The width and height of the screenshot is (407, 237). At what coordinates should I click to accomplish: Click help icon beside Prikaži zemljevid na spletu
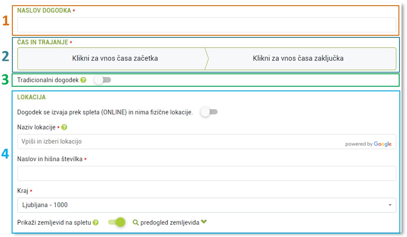96,223
